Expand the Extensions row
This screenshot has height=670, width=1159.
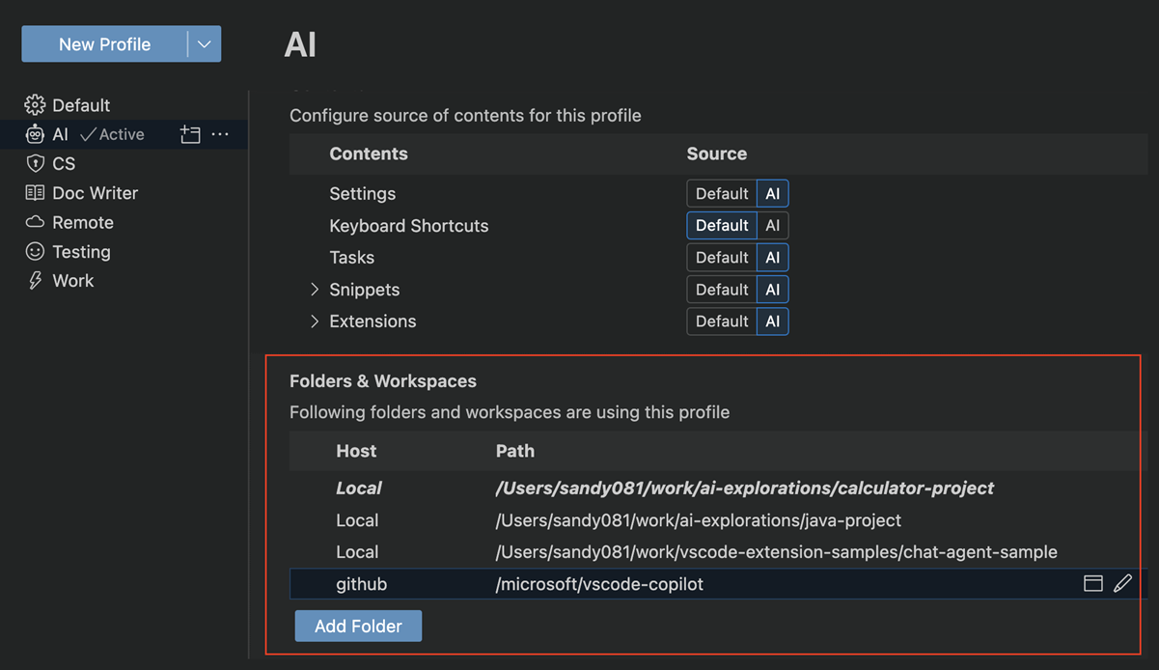point(314,321)
